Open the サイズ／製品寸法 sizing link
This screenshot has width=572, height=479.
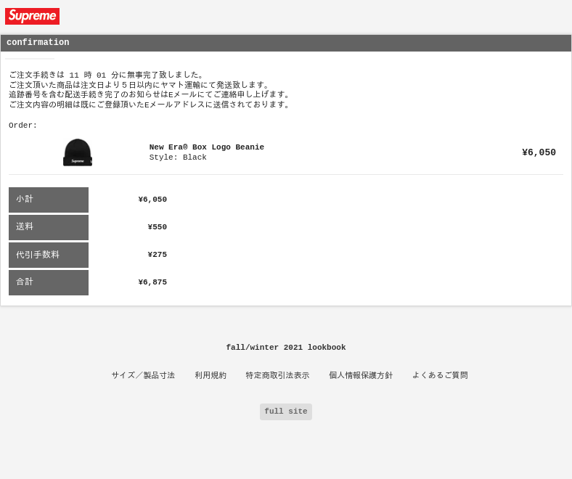tap(143, 375)
